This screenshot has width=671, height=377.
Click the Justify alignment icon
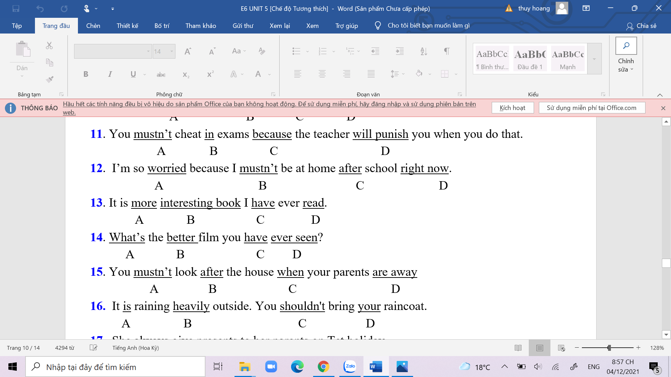[x=371, y=74]
